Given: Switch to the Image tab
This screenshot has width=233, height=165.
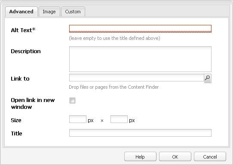Looking at the screenshot, I should pyautogui.click(x=49, y=12).
